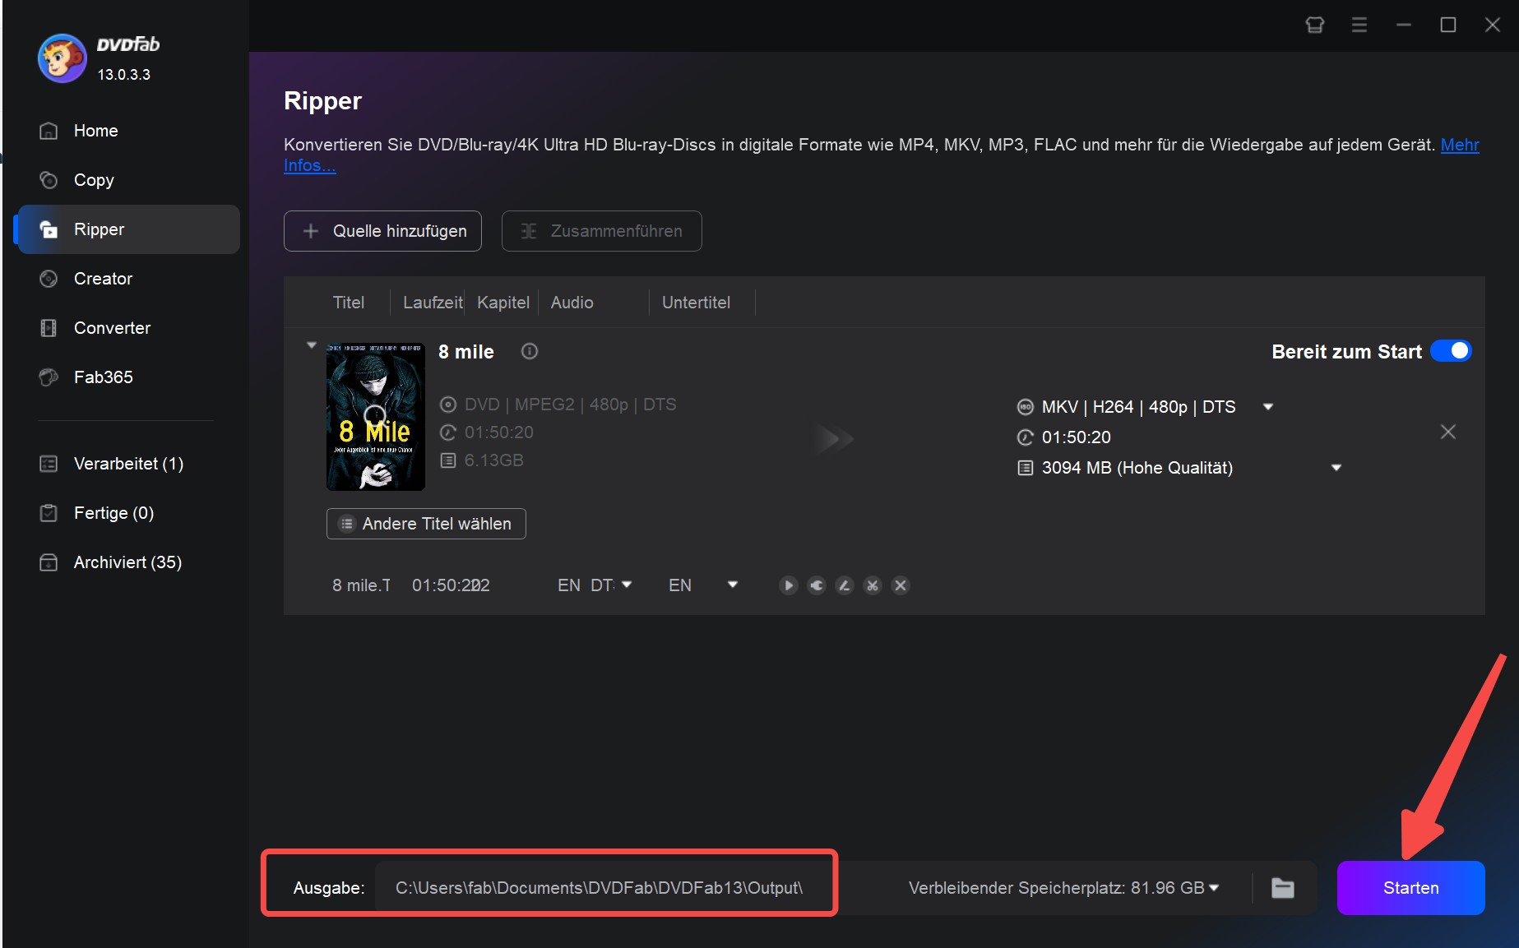1519x948 pixels.
Task: Open subtitle dropdown EN
Action: (733, 585)
